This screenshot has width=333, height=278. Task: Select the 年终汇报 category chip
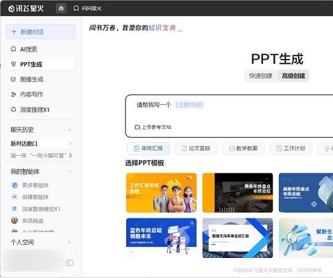148,148
